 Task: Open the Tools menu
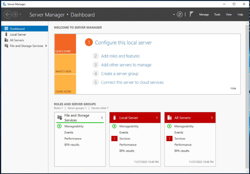tap(217, 14)
